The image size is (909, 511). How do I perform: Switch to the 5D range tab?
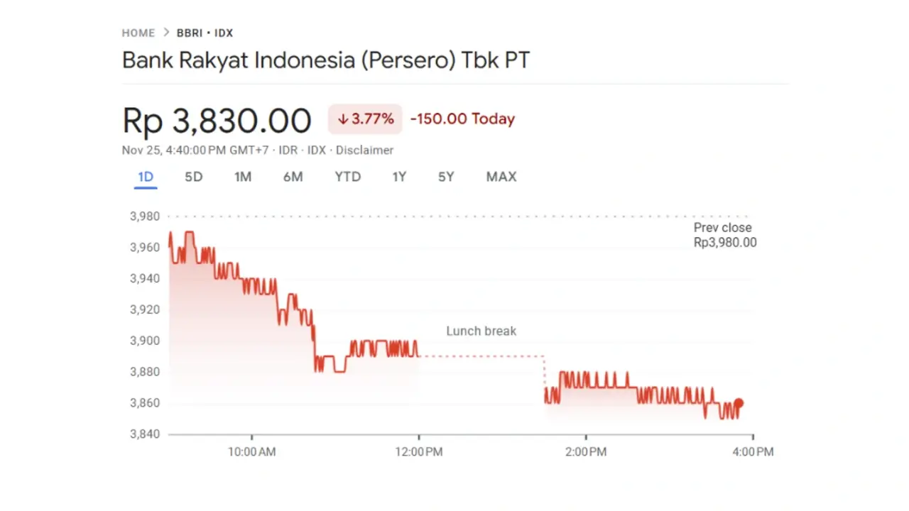pyautogui.click(x=193, y=177)
